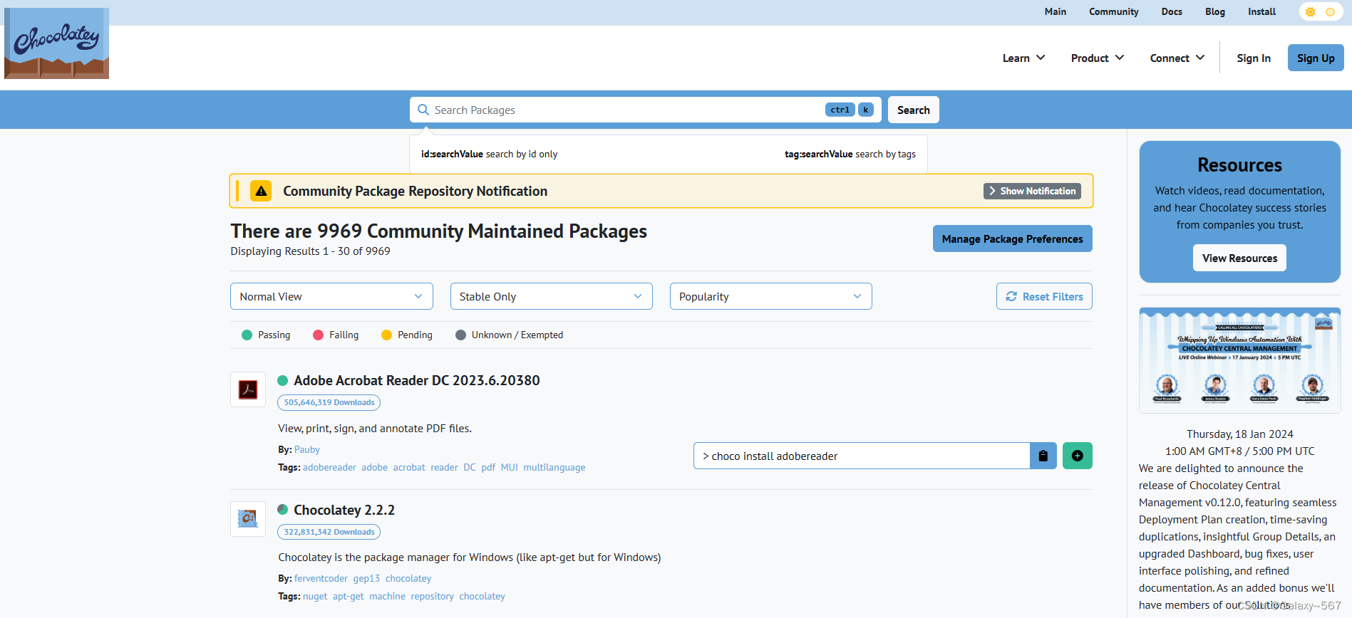
Task: Click the Sign Up button
Action: (x=1316, y=58)
